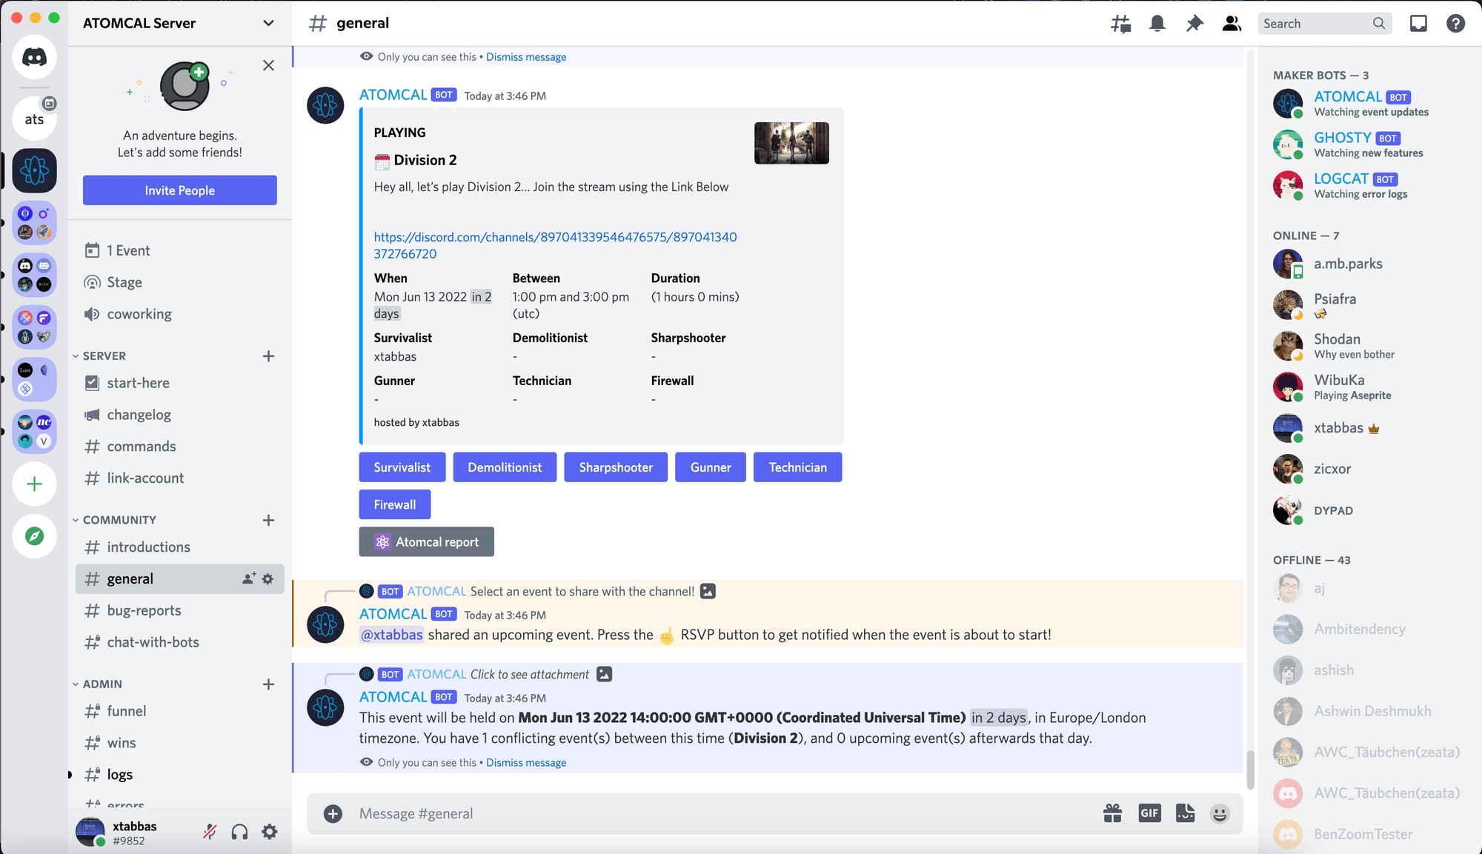
Task: Add channel to SERVER category
Action: pos(268,356)
